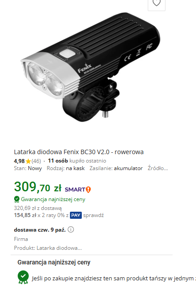Expand Produkt: Latarka diodowa... text

click(x=48, y=248)
